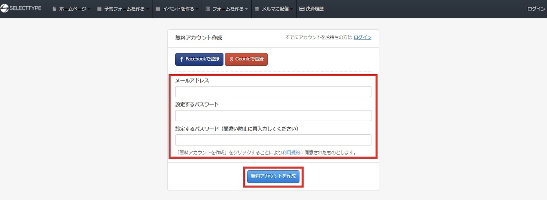
Task: Select ログイン in the top navigation bar
Action: pyautogui.click(x=536, y=9)
